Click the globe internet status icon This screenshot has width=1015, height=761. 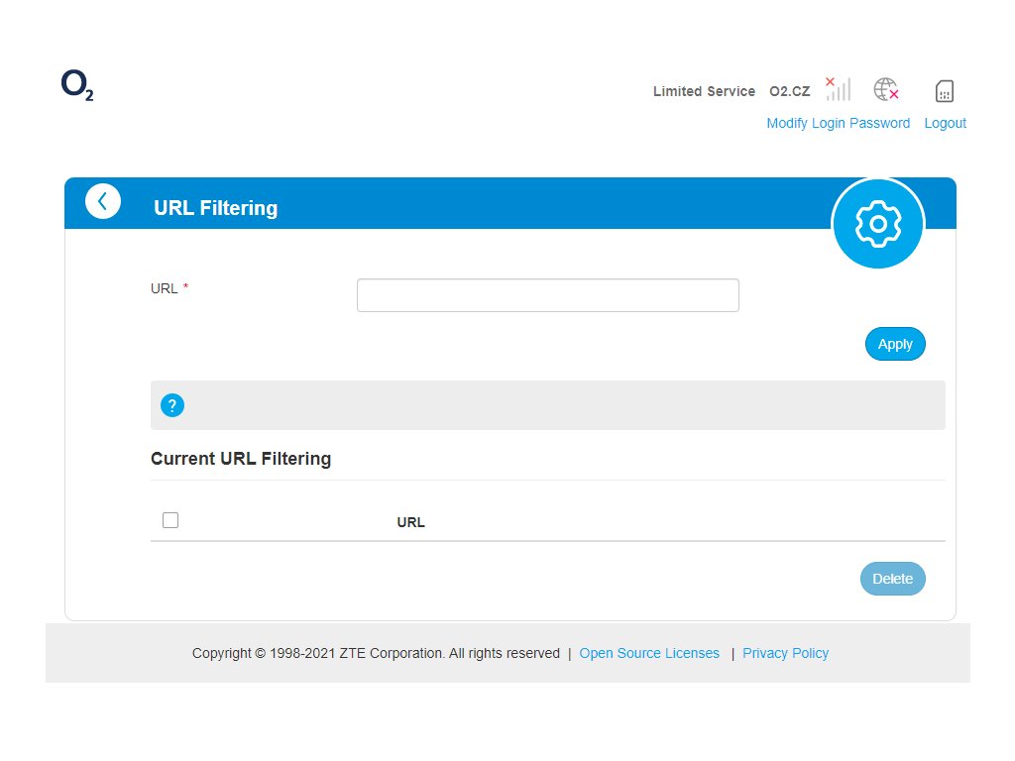[x=885, y=90]
